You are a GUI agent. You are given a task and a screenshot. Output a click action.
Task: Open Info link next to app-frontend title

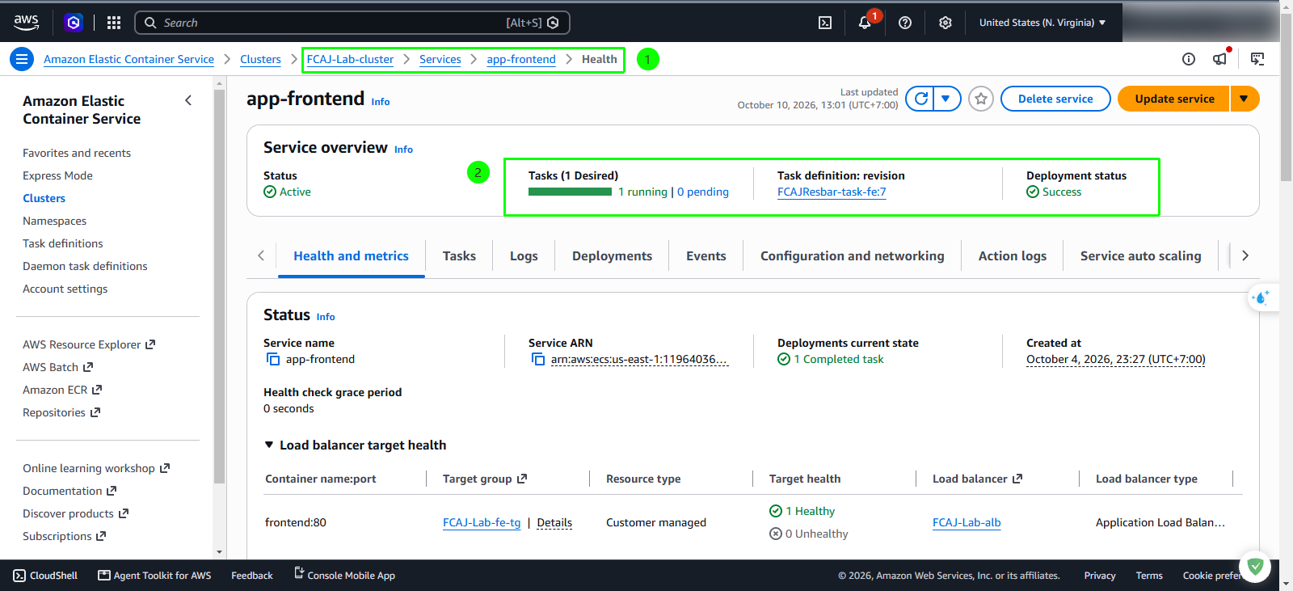tap(381, 102)
